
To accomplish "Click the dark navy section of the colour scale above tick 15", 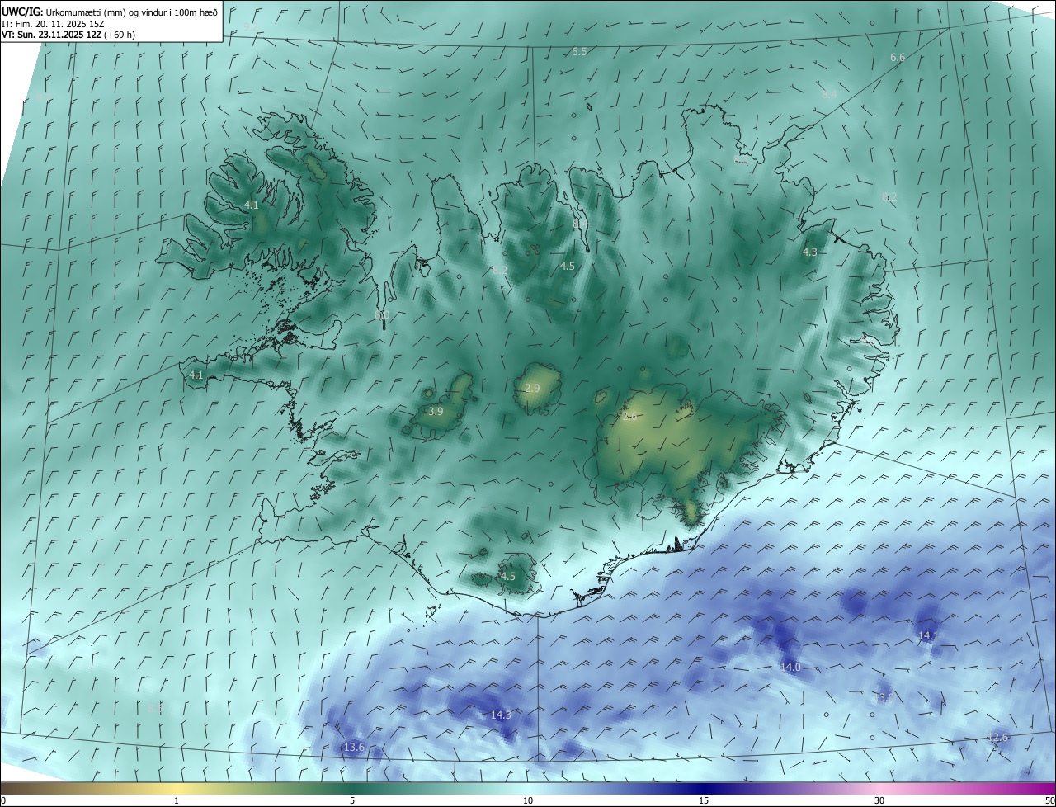I will (704, 788).
